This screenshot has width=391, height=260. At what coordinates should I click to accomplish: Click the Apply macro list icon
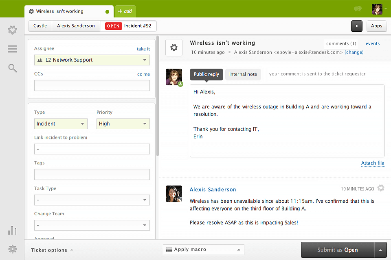click(x=168, y=249)
